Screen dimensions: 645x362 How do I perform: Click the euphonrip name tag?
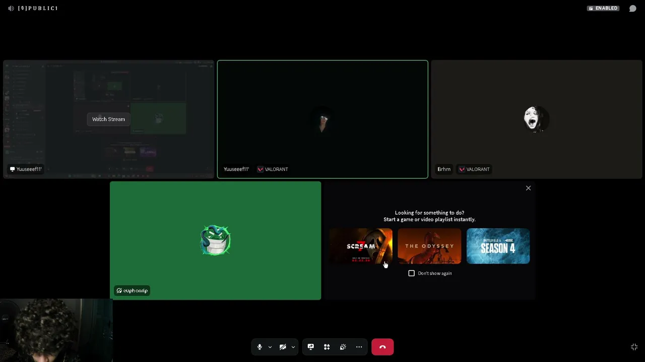point(132,291)
